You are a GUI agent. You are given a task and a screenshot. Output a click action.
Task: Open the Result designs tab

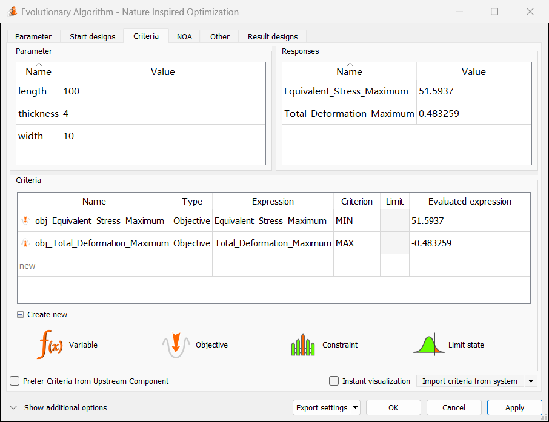273,36
